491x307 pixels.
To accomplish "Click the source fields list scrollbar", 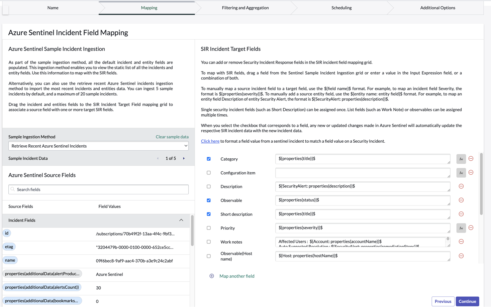I will 192,231.
